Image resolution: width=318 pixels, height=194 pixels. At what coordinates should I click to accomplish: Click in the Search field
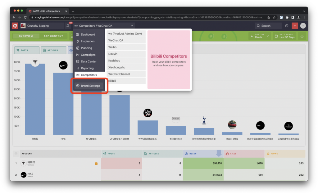pos(268,26)
